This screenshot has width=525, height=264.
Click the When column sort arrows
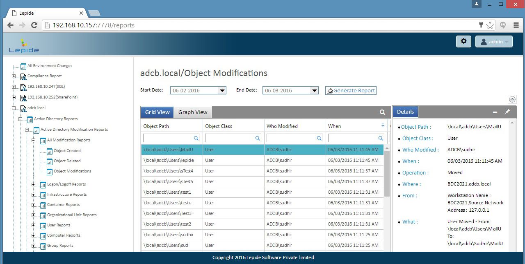pos(383,125)
